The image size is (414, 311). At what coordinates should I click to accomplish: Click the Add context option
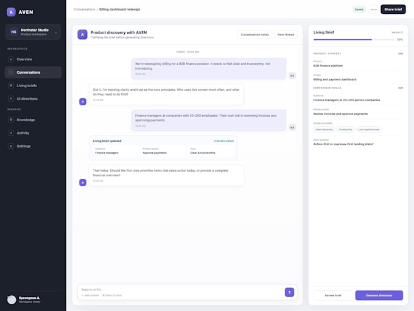click(x=90, y=295)
